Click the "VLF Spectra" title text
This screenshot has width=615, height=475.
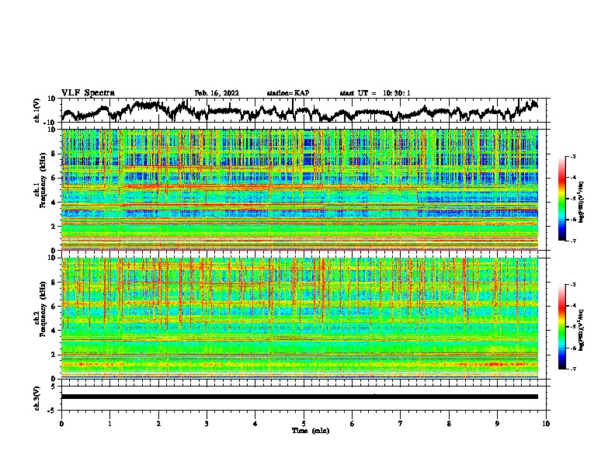[x=88, y=92]
